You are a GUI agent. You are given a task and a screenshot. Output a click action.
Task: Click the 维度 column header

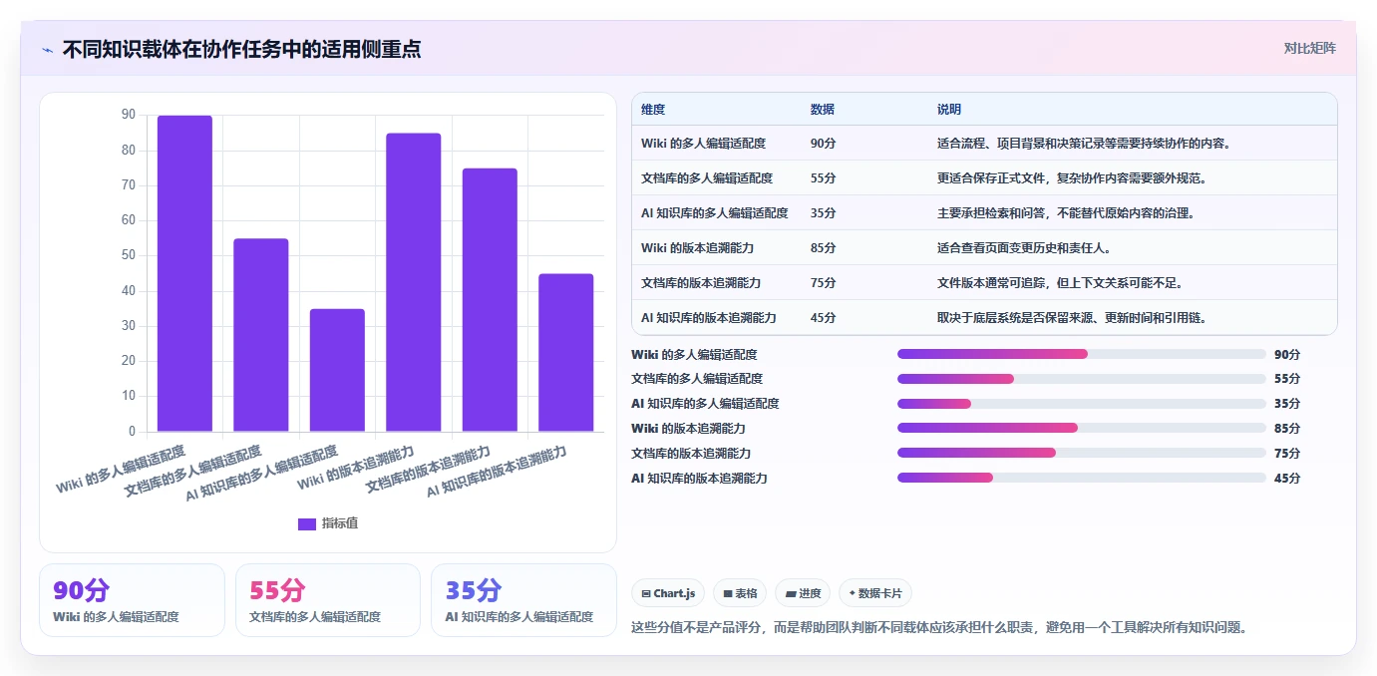coord(653,110)
